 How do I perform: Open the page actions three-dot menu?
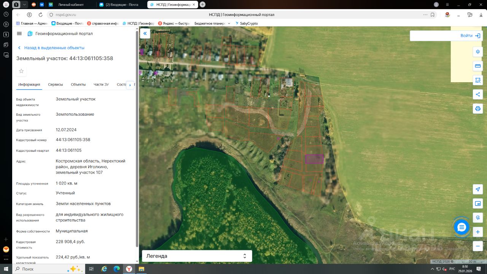pos(425,15)
